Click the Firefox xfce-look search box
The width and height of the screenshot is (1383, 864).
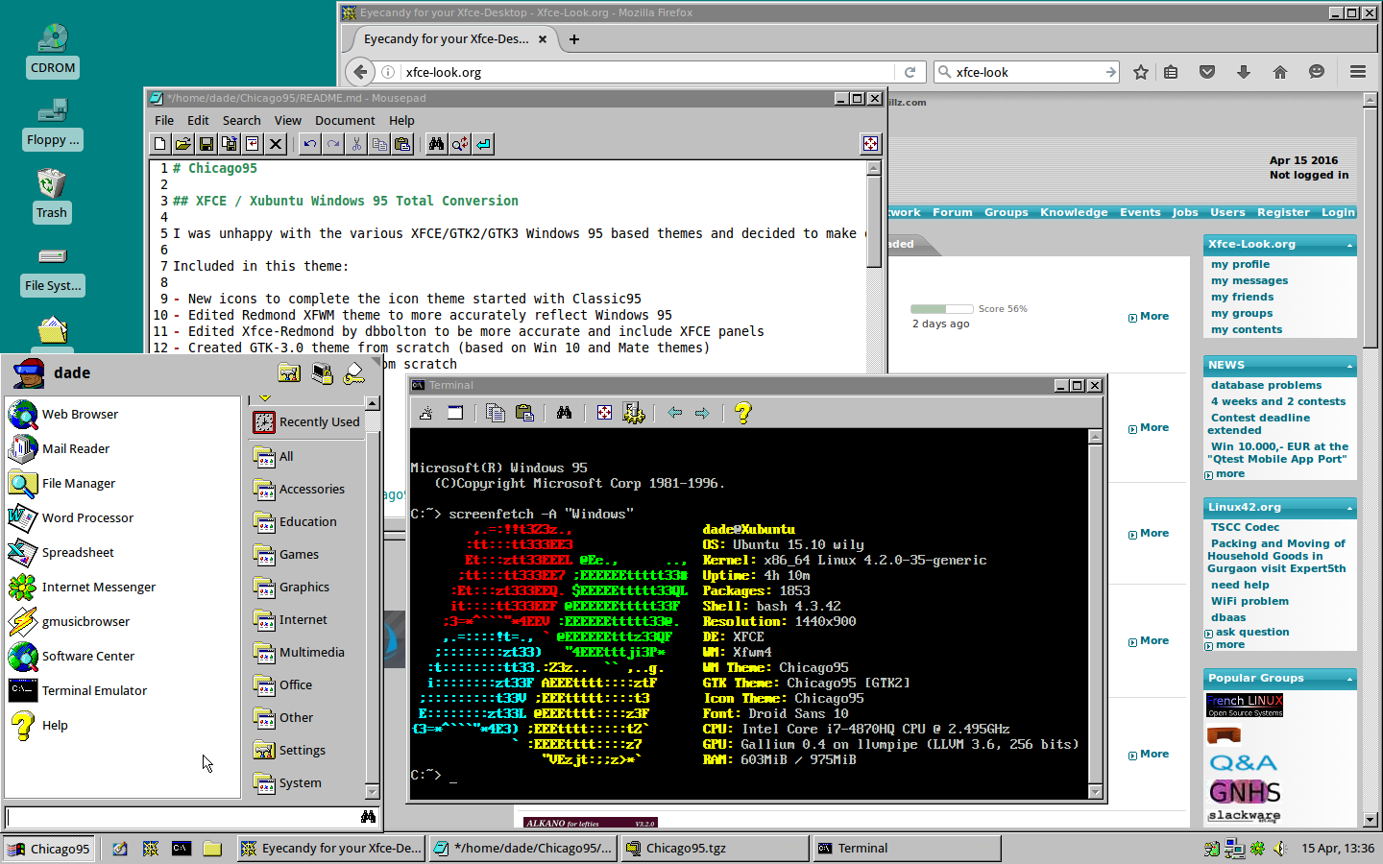tap(1028, 72)
